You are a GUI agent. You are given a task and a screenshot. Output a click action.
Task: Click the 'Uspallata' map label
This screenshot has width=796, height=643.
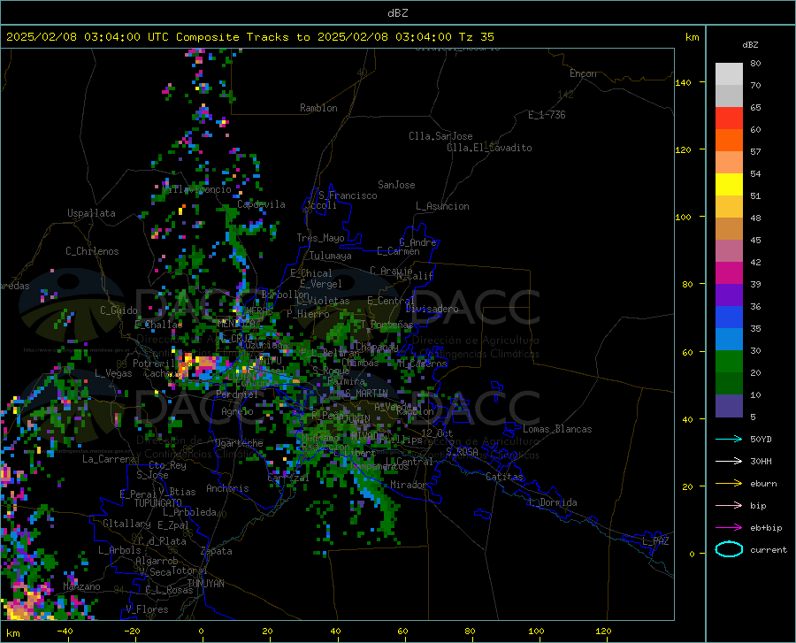click(x=91, y=213)
